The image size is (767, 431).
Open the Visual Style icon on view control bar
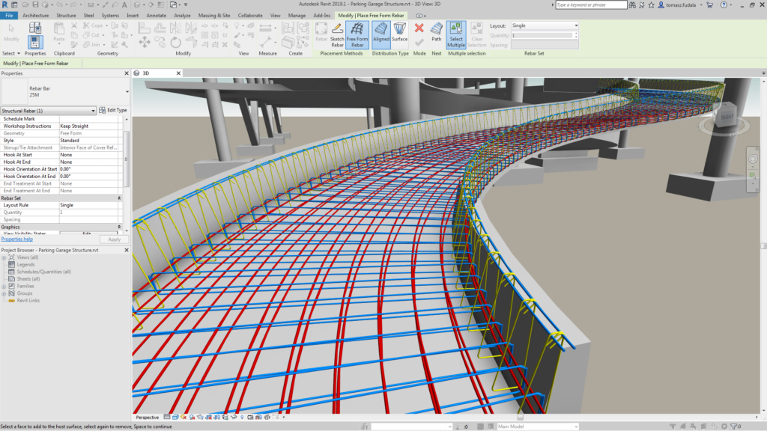(175, 418)
